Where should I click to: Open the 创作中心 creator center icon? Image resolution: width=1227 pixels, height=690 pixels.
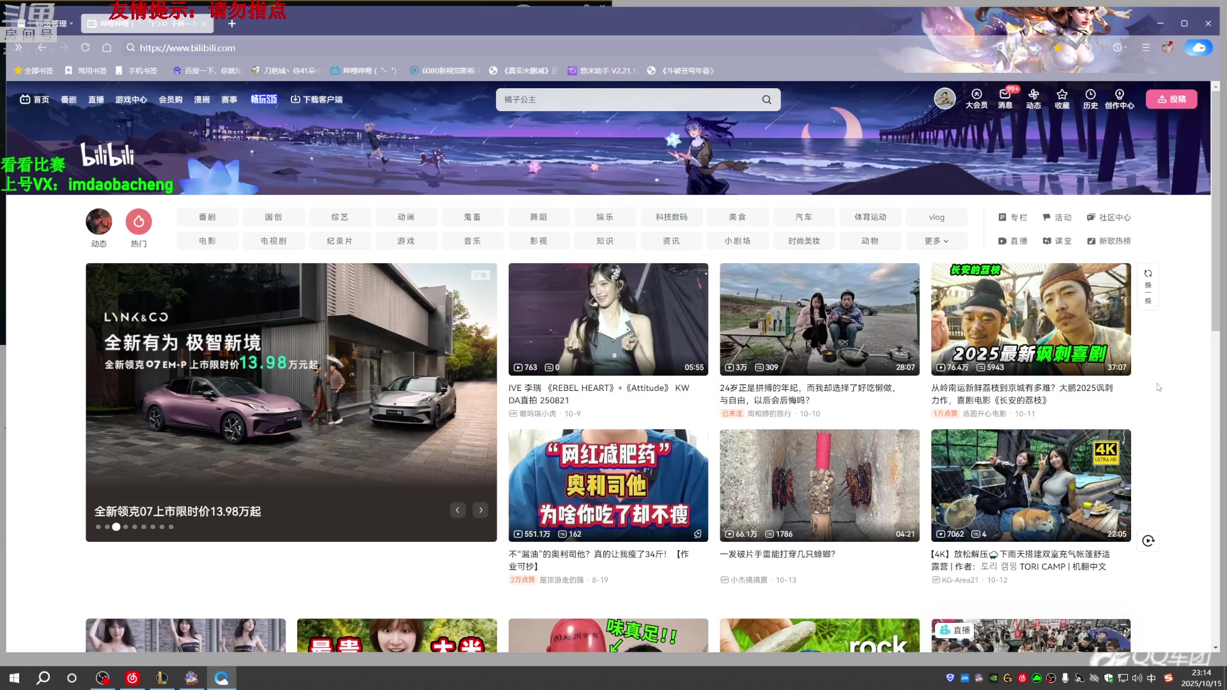[x=1120, y=100]
